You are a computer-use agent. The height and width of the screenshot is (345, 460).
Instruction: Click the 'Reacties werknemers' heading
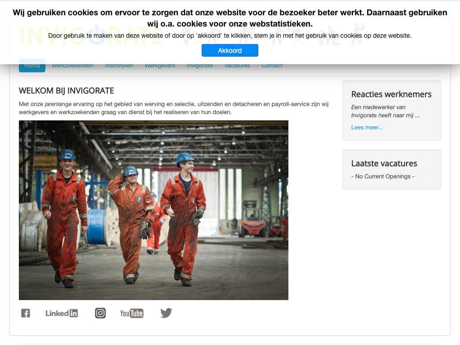[391, 94]
